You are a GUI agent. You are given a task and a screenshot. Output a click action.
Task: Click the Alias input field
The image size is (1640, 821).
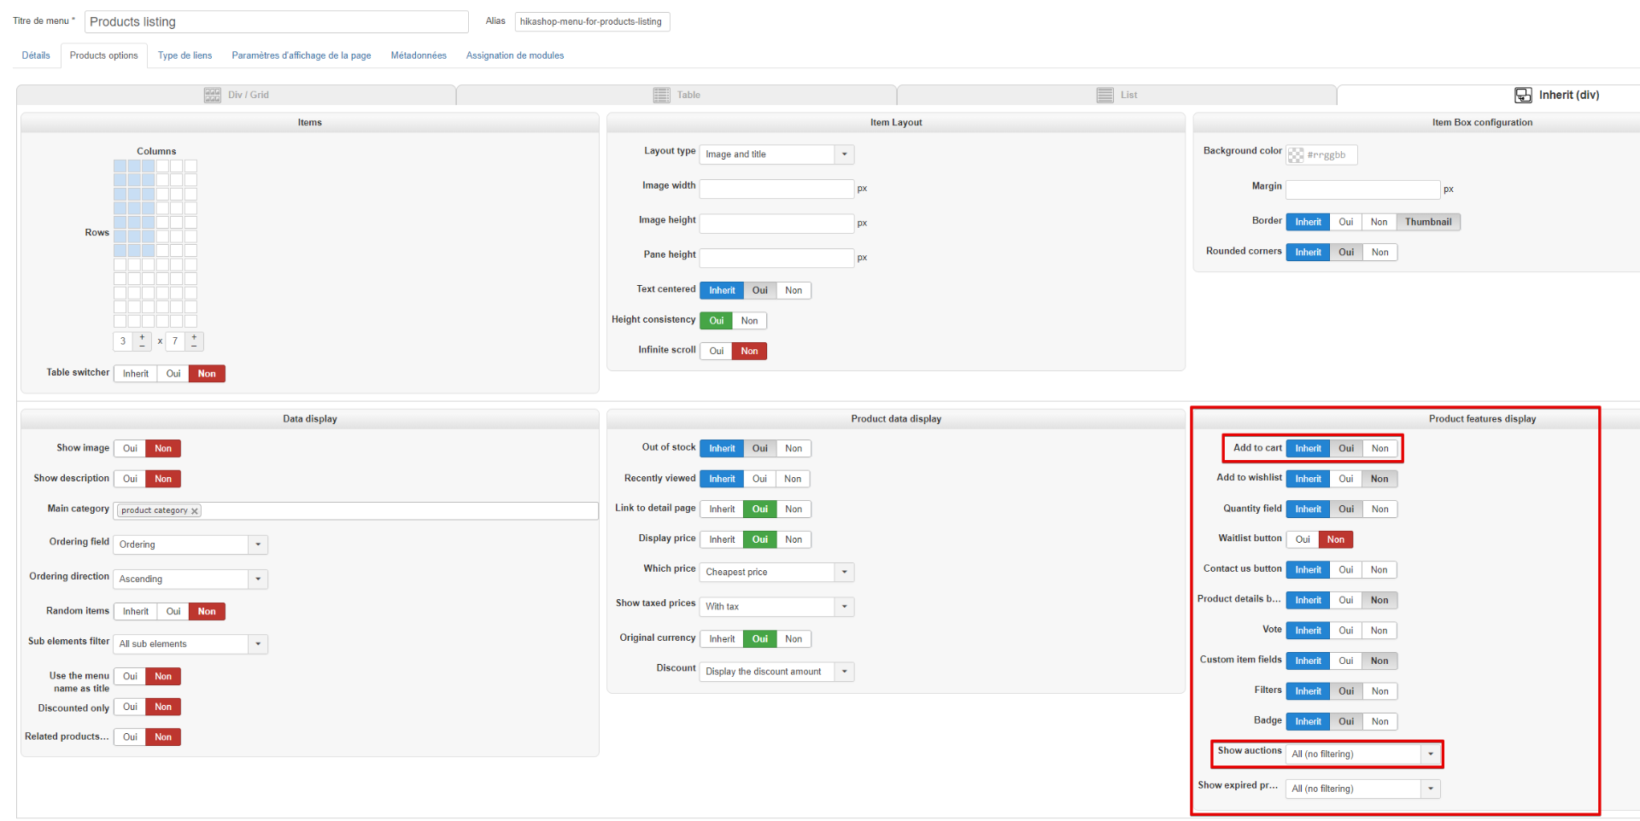(x=593, y=22)
